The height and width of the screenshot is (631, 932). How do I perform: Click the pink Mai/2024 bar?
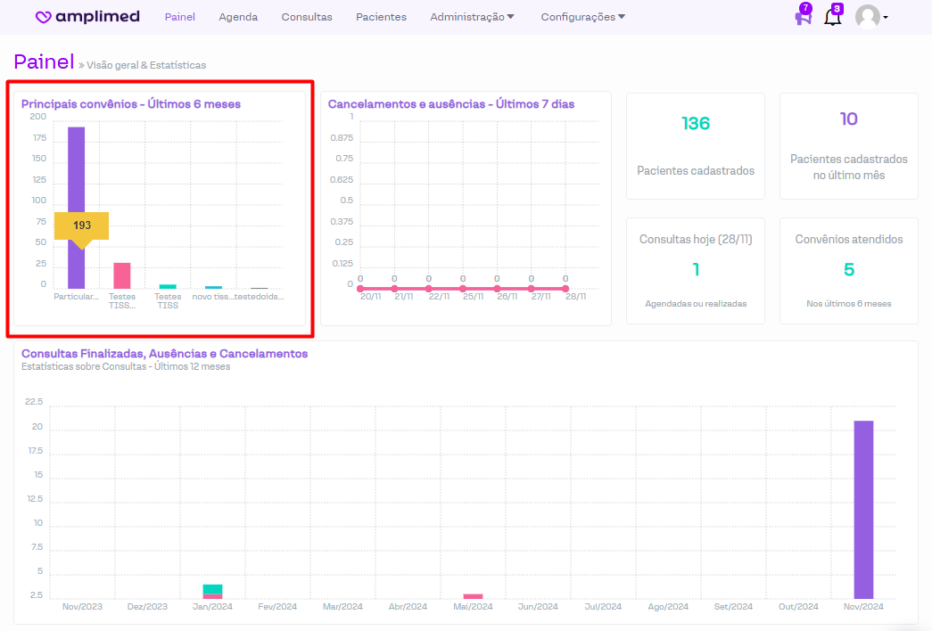473,596
